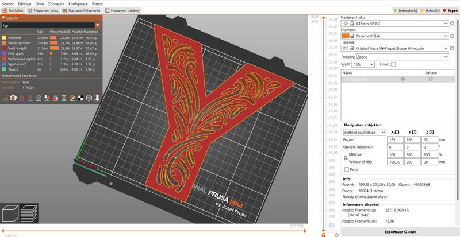
Task: Toggle tool marker arrow icon
Action: coord(97,98)
